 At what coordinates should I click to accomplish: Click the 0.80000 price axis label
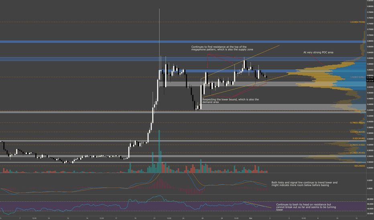pyautogui.click(x=370, y=6)
